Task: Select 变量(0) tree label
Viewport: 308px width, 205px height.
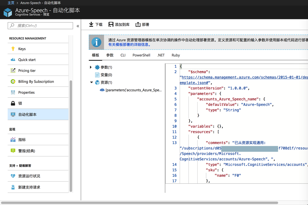Action: (x=106, y=75)
